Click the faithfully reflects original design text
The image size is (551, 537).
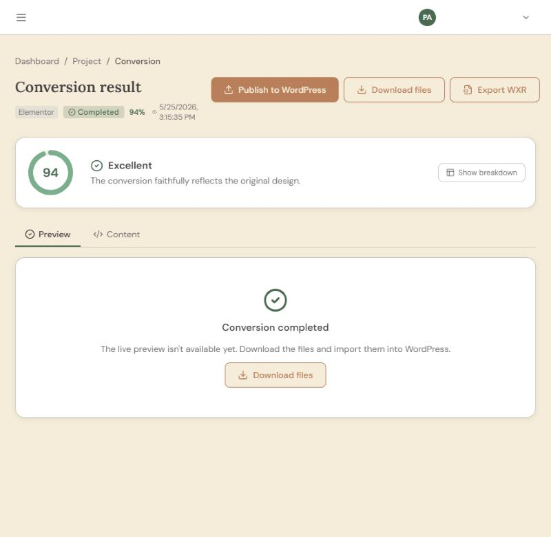coord(196,181)
